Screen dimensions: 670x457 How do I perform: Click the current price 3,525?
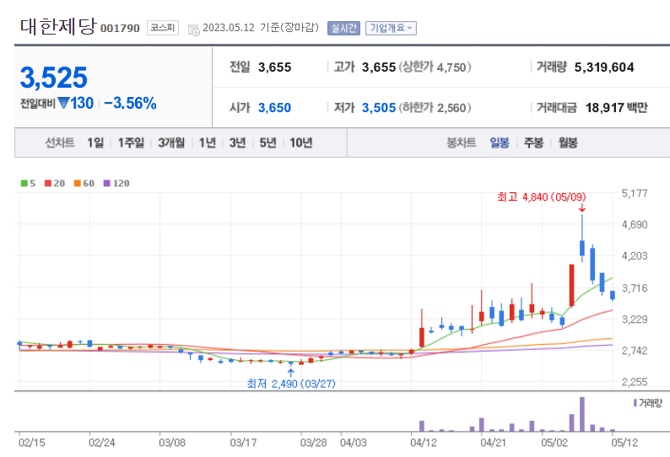pyautogui.click(x=54, y=78)
